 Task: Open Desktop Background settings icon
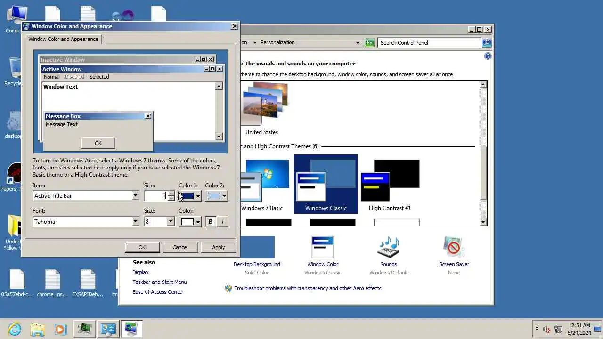coord(257,247)
